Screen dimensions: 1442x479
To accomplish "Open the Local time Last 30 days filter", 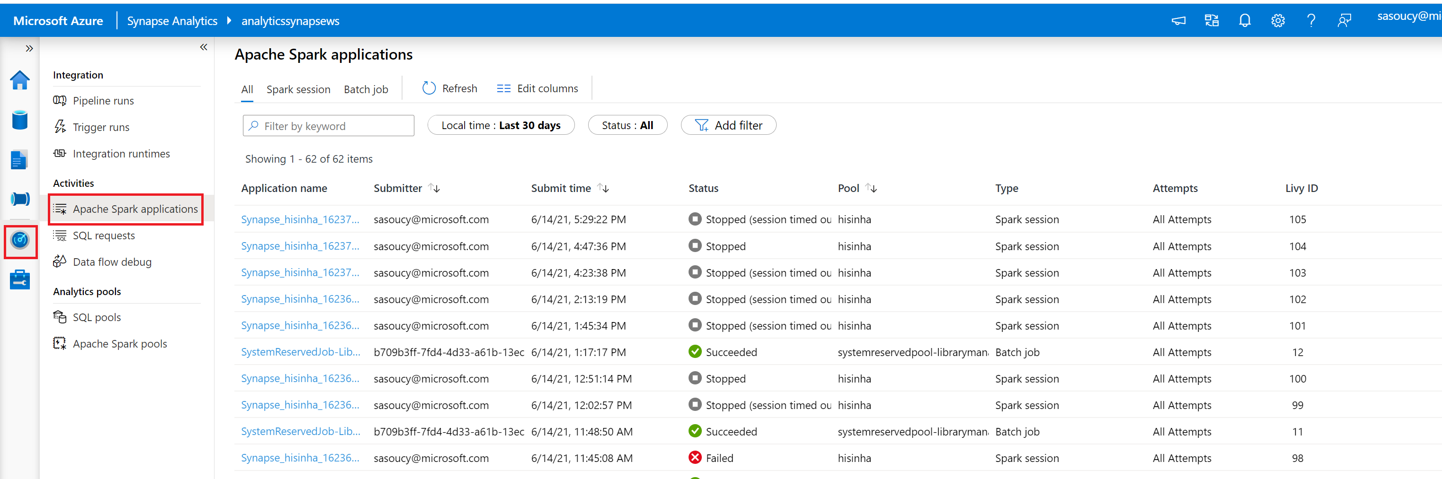I will coord(501,125).
